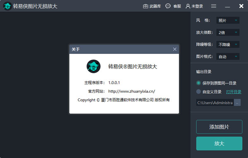Viewport: 248px width, 158px height.
Task: Minimize the main window
Action: (227, 7)
